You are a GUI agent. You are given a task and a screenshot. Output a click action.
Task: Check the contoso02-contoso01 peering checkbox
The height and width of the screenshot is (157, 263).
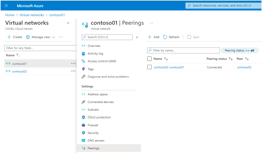pyautogui.click(x=149, y=67)
